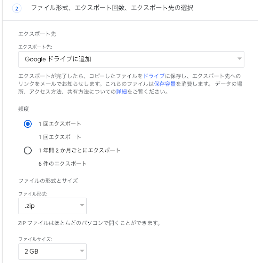This screenshot has width=258, height=263.
Task: Click the 1年間2か月ごとにエクスポート label text
Action: point(79,150)
